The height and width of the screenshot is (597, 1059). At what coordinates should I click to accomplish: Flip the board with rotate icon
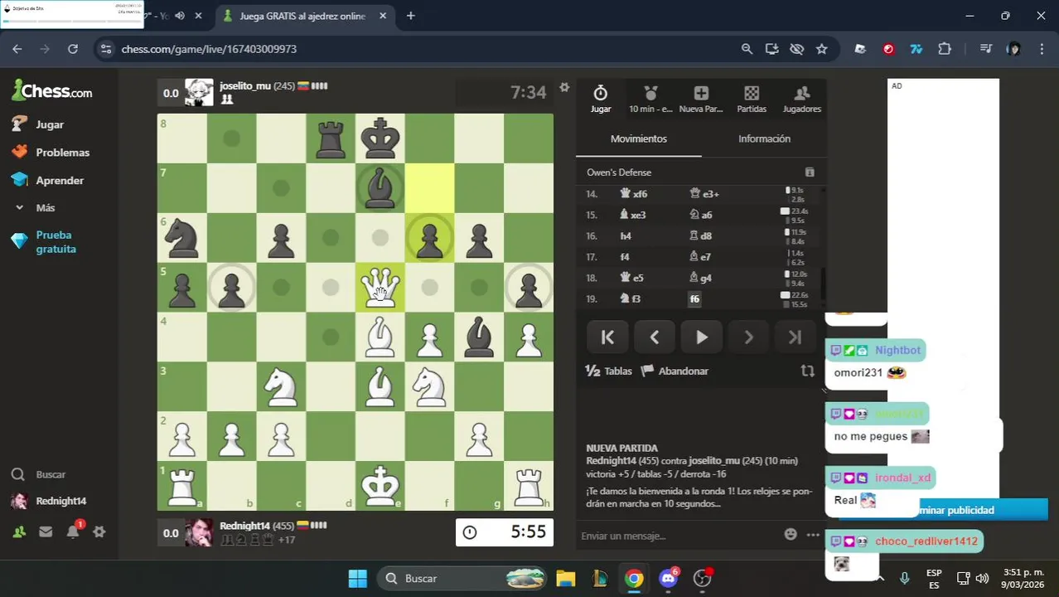point(808,371)
